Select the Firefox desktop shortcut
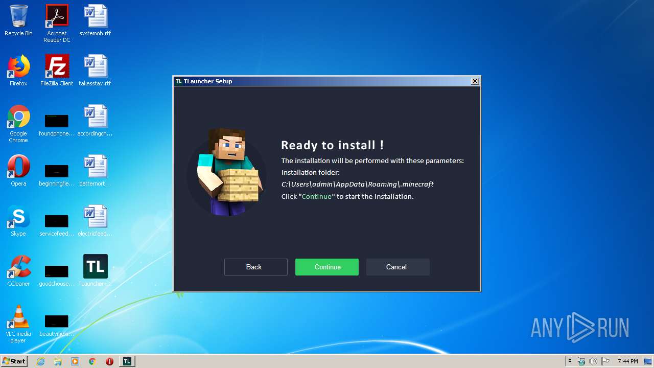This screenshot has height=368, width=654. click(x=18, y=71)
